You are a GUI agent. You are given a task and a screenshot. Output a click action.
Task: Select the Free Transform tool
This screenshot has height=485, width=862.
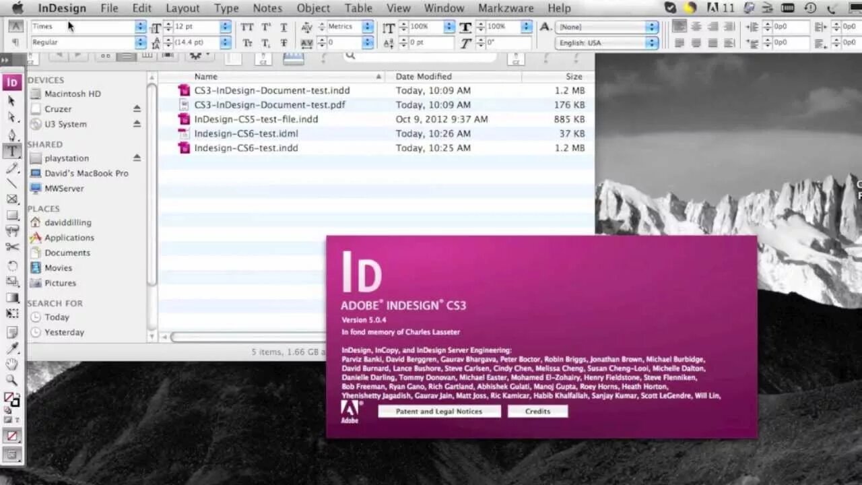(11, 314)
